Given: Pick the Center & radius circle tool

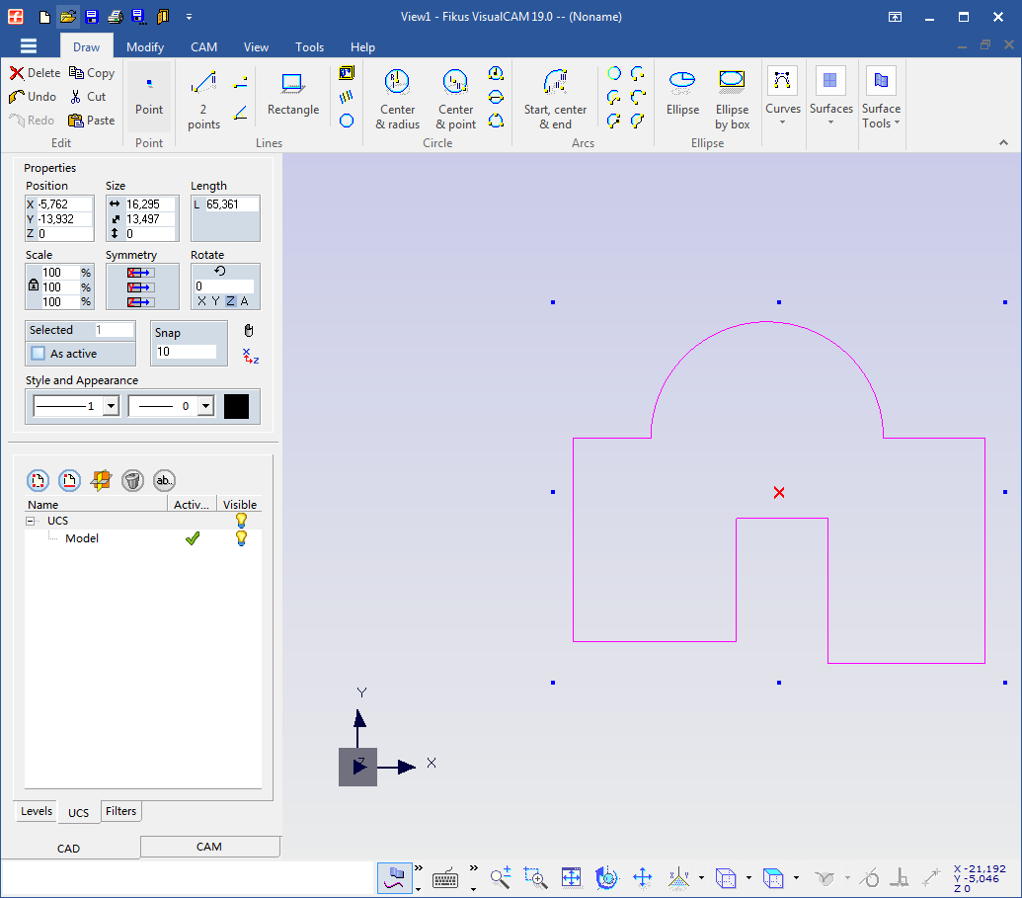Looking at the screenshot, I should [397, 100].
